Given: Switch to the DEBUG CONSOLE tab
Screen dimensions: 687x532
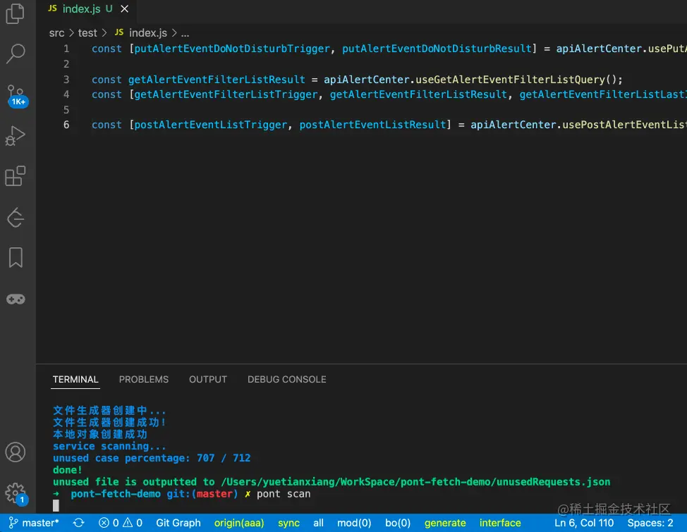Looking at the screenshot, I should coord(286,379).
